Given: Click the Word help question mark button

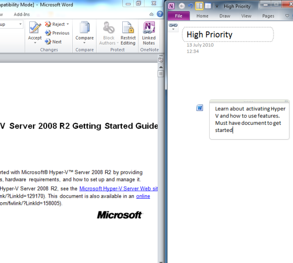Looking at the screenshot, I should [x=160, y=14].
